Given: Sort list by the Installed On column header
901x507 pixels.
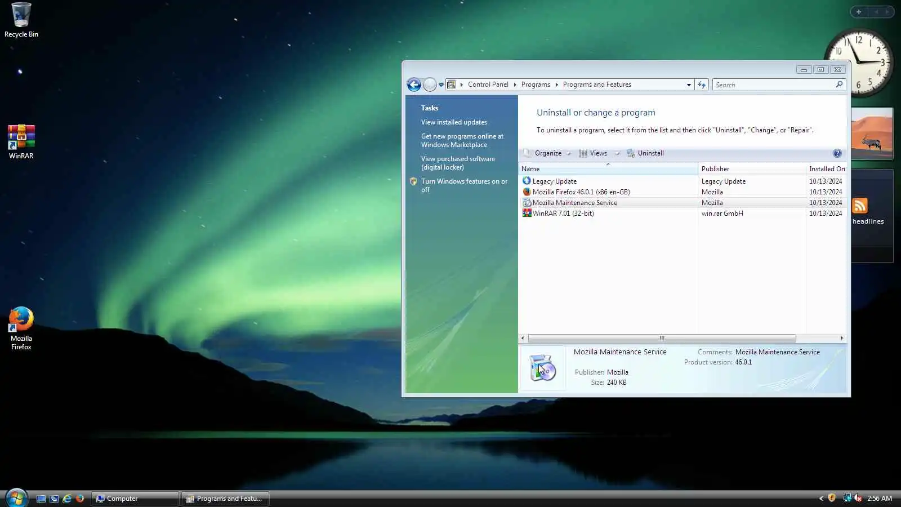Looking at the screenshot, I should pos(827,169).
